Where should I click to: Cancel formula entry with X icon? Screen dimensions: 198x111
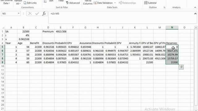click(30, 14)
